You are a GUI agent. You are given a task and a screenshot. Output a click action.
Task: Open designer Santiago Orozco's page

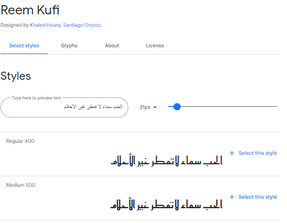click(82, 25)
